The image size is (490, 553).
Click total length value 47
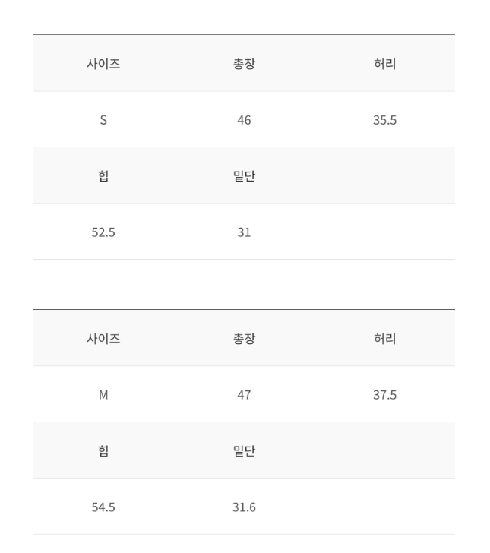(244, 395)
